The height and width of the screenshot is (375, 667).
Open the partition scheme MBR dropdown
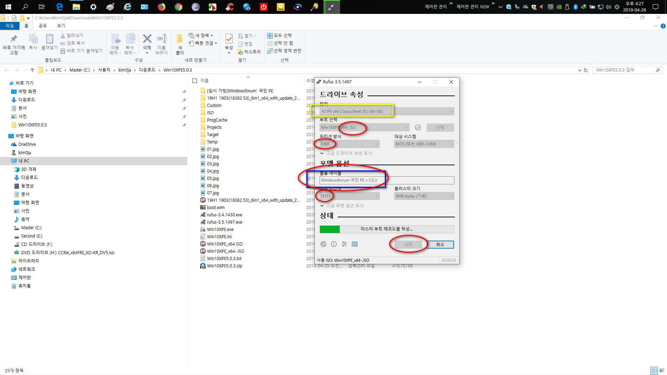click(x=349, y=144)
